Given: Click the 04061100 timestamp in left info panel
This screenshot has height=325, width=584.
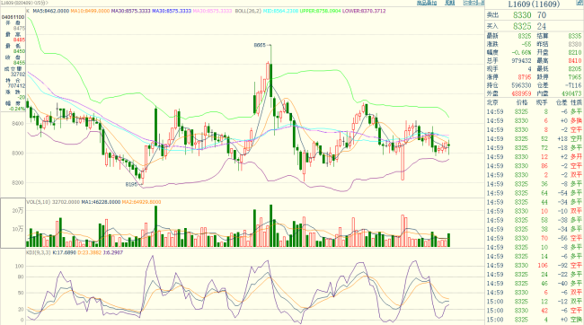Looking at the screenshot, I should coord(13,17).
